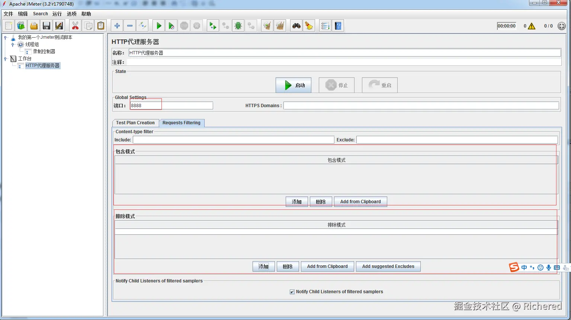Click Add from Clipboard under 排除模式
The height and width of the screenshot is (320, 571).
tap(327, 266)
